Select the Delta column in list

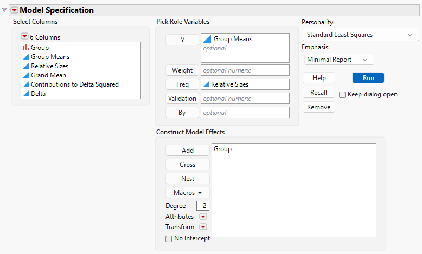coord(39,94)
